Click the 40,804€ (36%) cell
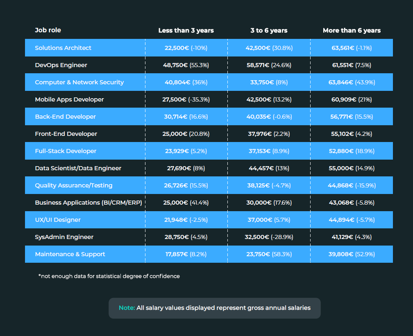 186,82
